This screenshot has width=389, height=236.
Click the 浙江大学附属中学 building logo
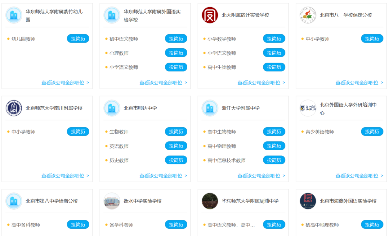[210, 108]
